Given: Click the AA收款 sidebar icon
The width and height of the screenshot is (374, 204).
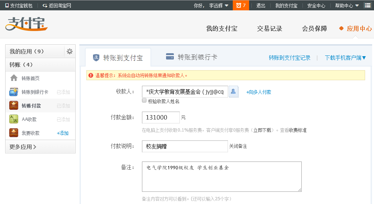Looking at the screenshot, I should tap(14, 119).
